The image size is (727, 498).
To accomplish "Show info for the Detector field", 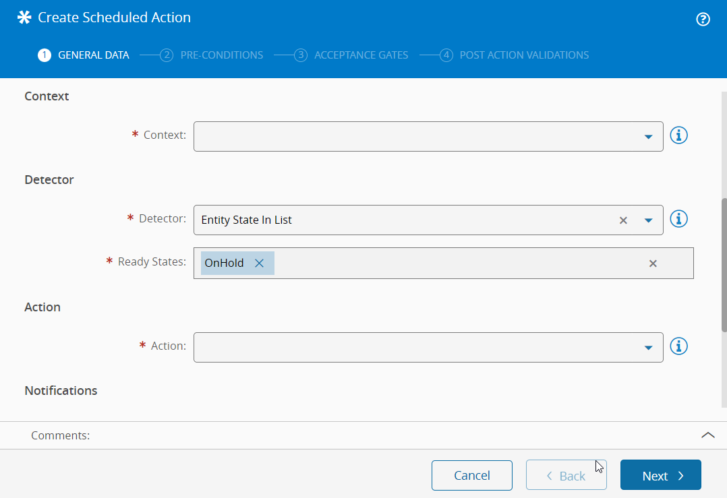I will coord(678,219).
